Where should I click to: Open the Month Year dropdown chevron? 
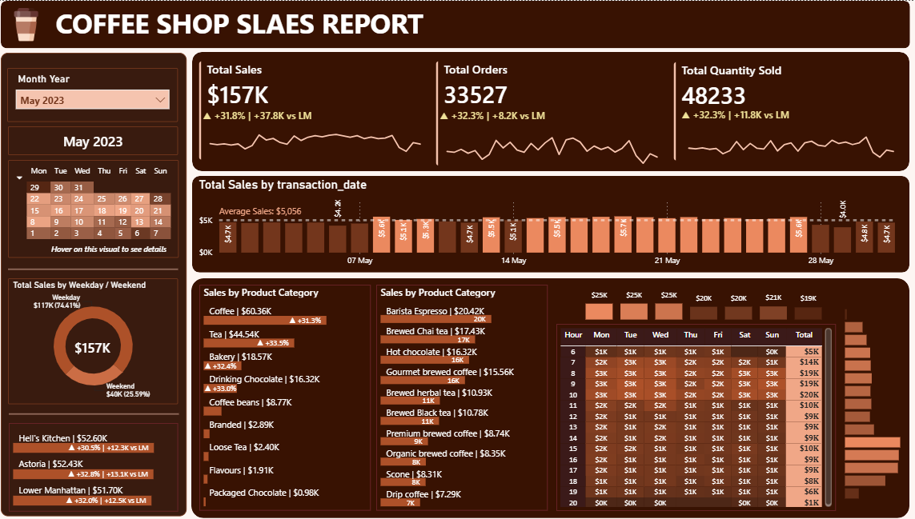pos(160,100)
